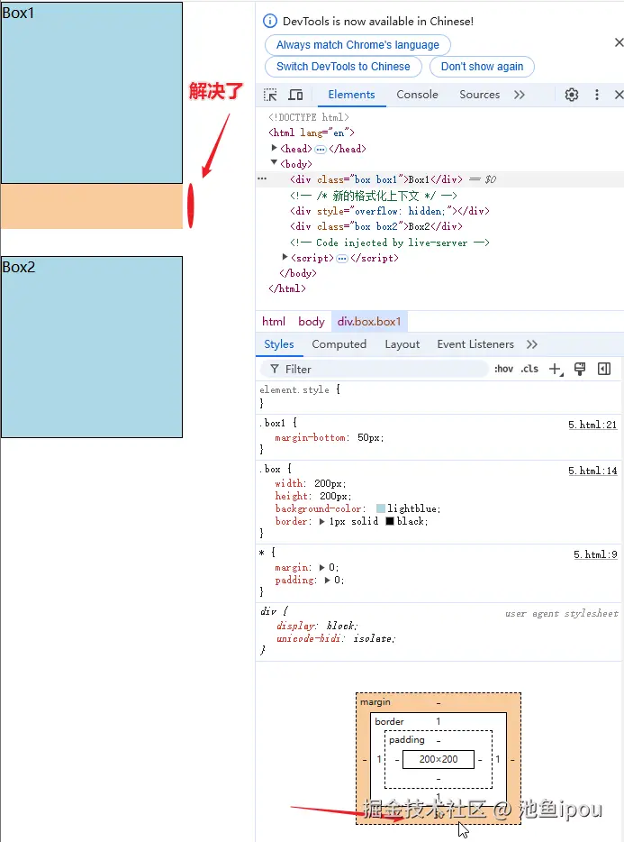Viewport: 624px width, 842px height.
Task: Open the Styles sidebar tab
Action: coord(279,344)
